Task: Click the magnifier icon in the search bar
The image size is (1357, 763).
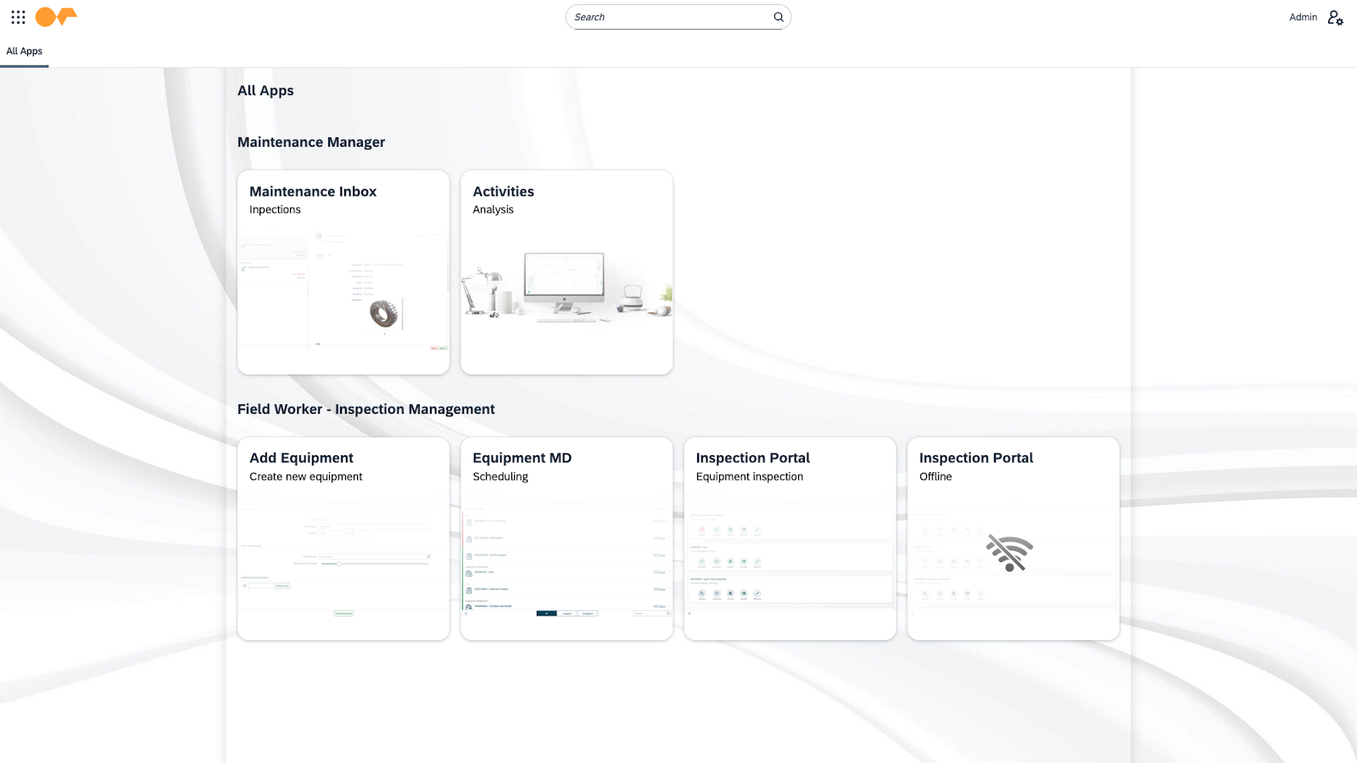Action: 777,17
